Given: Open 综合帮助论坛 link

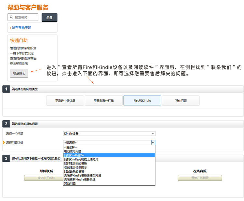Looking at the screenshot, I should 19,63.
